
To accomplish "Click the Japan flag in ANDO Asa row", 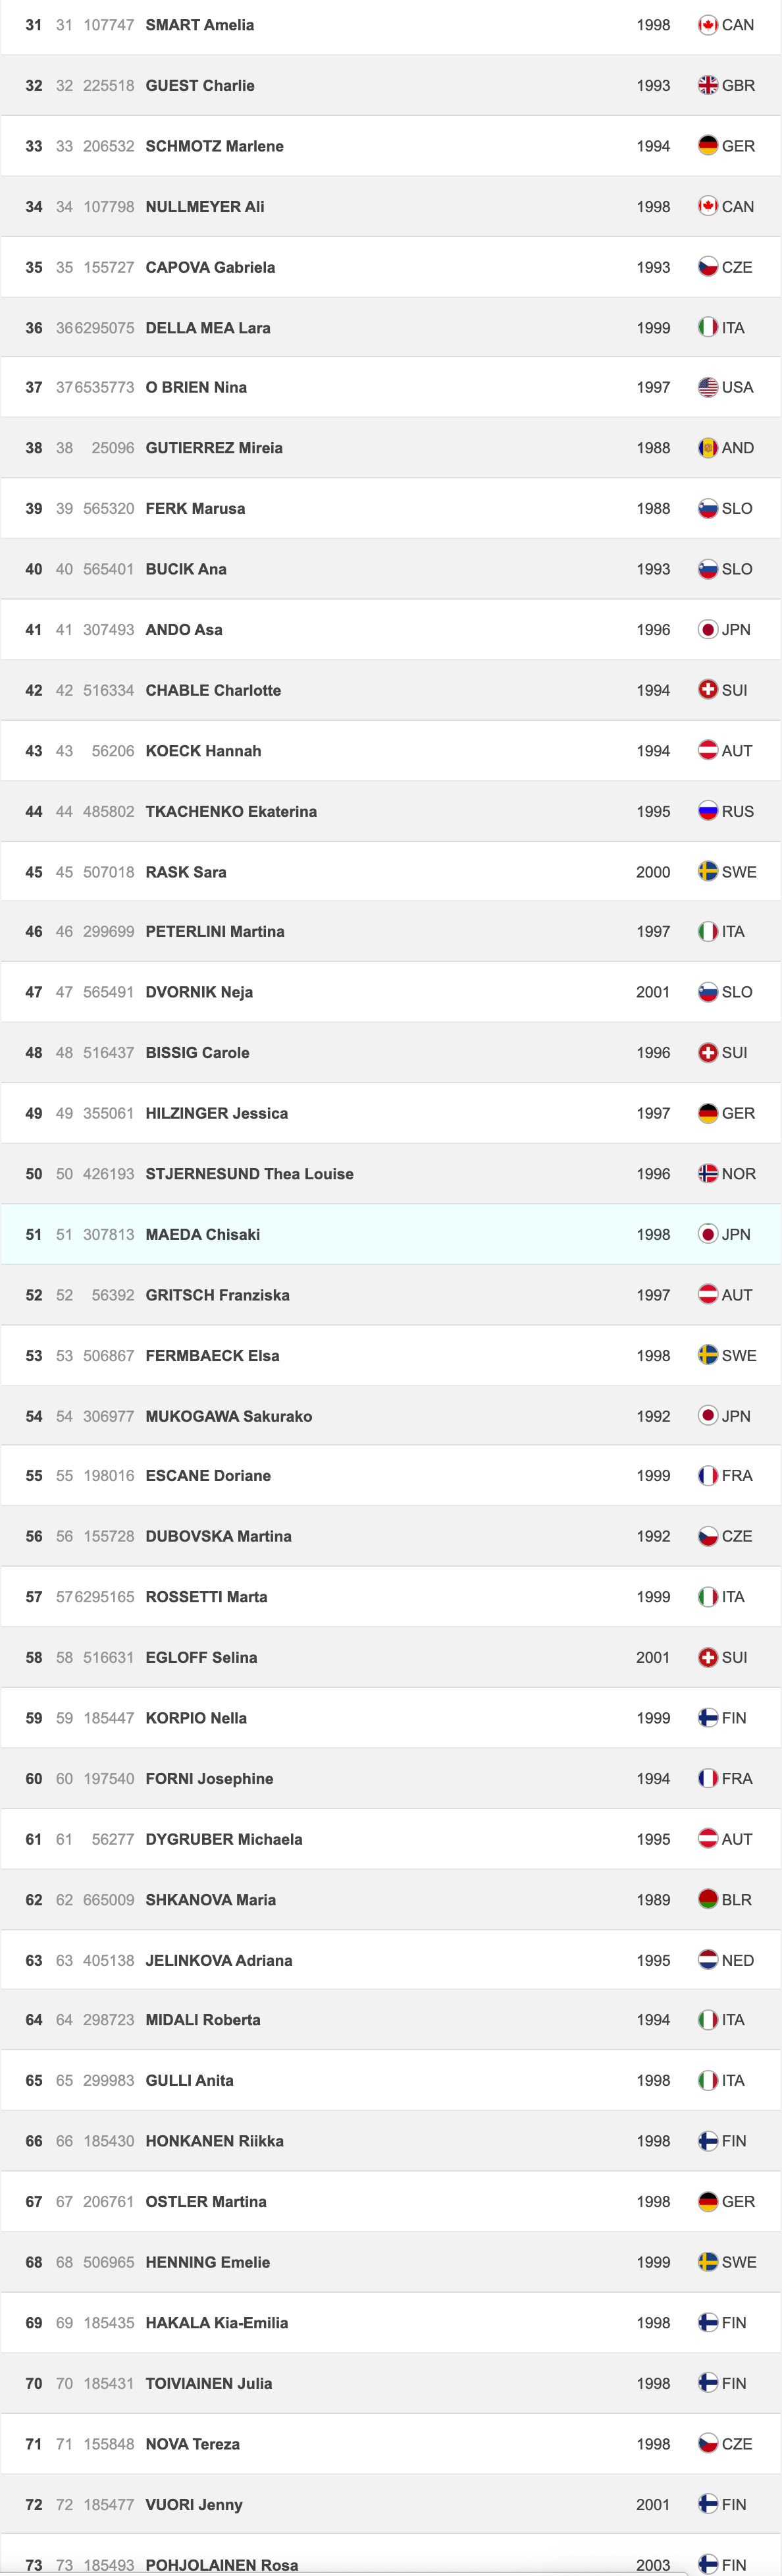I will [x=707, y=629].
